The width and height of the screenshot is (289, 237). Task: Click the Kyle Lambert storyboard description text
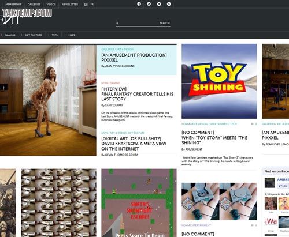(217, 161)
